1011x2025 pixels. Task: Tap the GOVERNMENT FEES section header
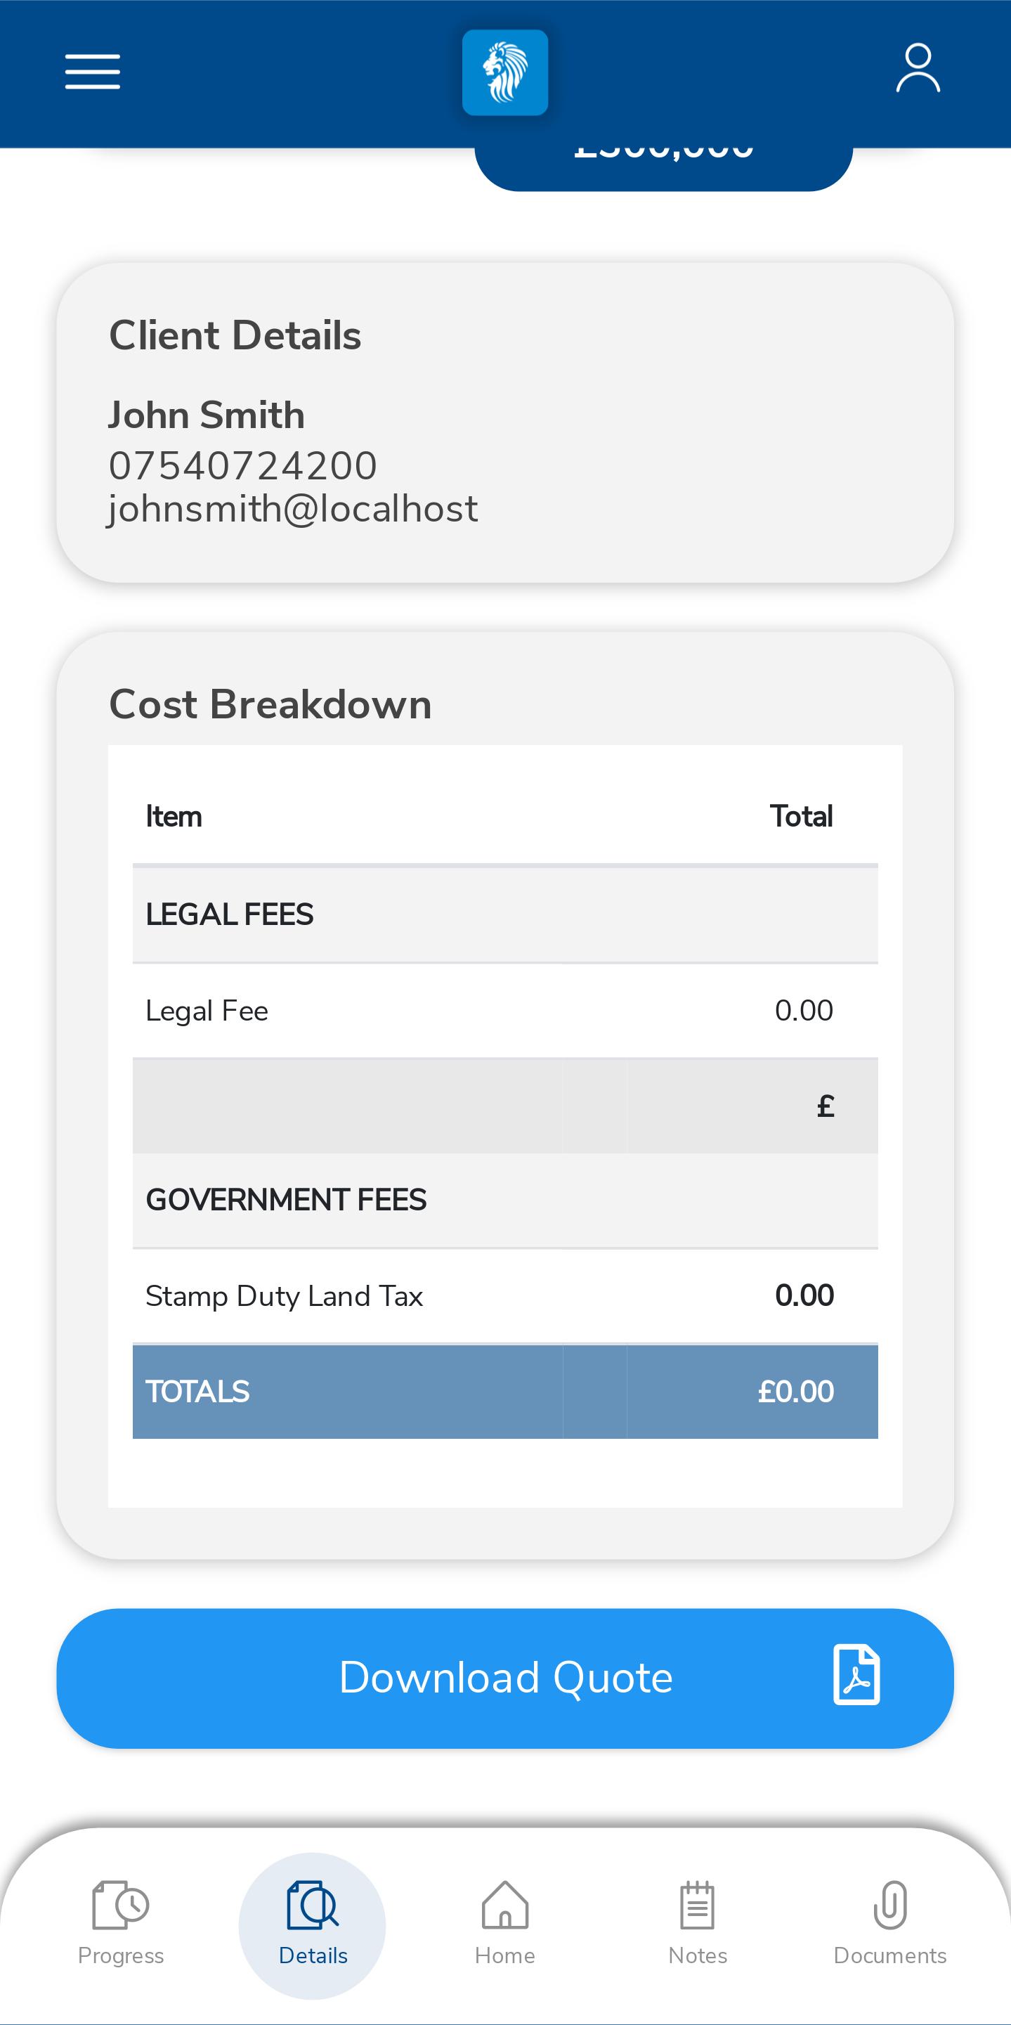pyautogui.click(x=505, y=1200)
